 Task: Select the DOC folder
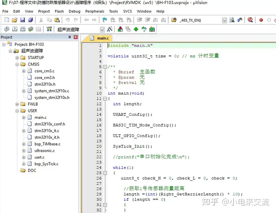32,170
